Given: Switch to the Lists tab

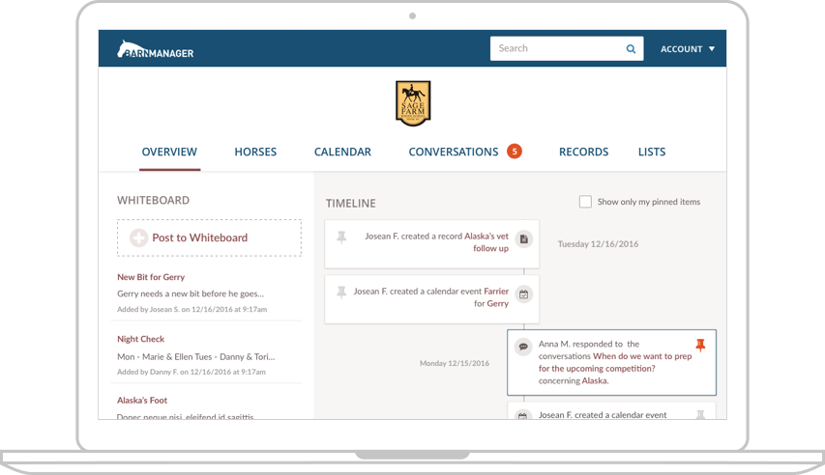Looking at the screenshot, I should click(x=651, y=152).
